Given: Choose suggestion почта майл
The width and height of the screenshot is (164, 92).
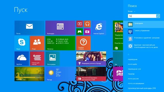Looking at the screenshot, I should click(x=132, y=64).
